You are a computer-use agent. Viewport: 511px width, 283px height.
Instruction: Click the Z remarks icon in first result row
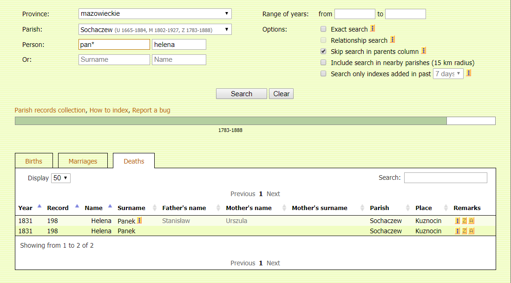tap(464, 221)
